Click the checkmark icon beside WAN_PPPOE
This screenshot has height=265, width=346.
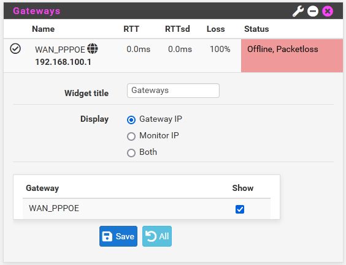(15, 48)
